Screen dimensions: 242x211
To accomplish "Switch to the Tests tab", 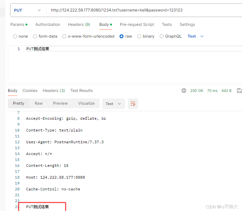I will click(x=167, y=25).
